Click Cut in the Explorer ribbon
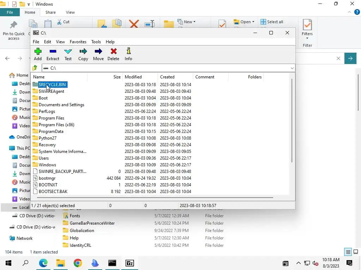Viewport: 361px width, 270px height. pyautogui.click(x=63, y=22)
